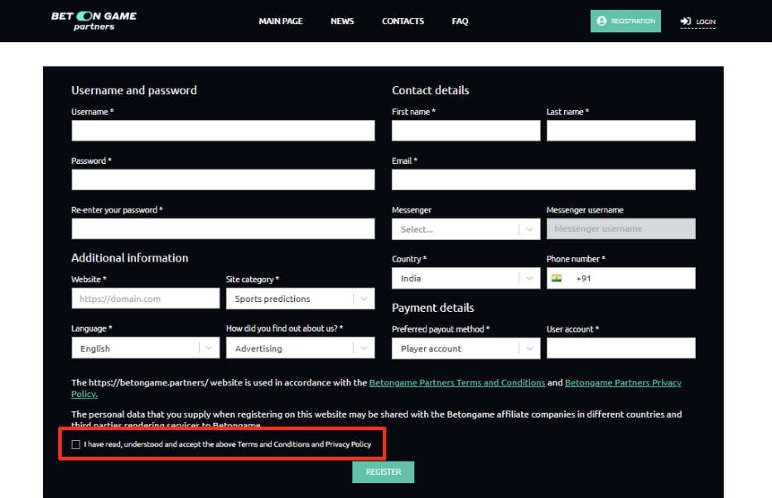Image resolution: width=772 pixels, height=498 pixels.
Task: Go to Main Page in navigation
Action: coord(281,22)
